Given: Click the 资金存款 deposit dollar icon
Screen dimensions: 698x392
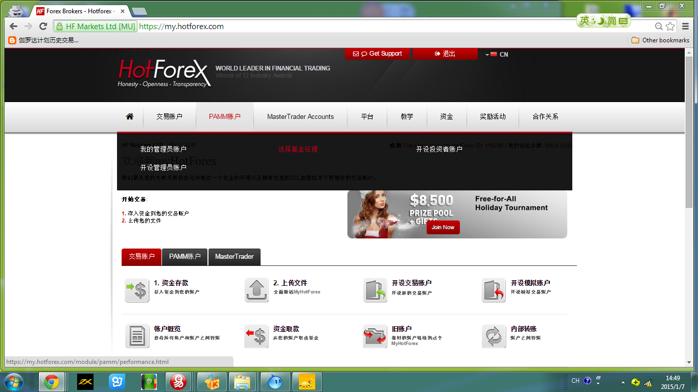Looking at the screenshot, I should [137, 290].
